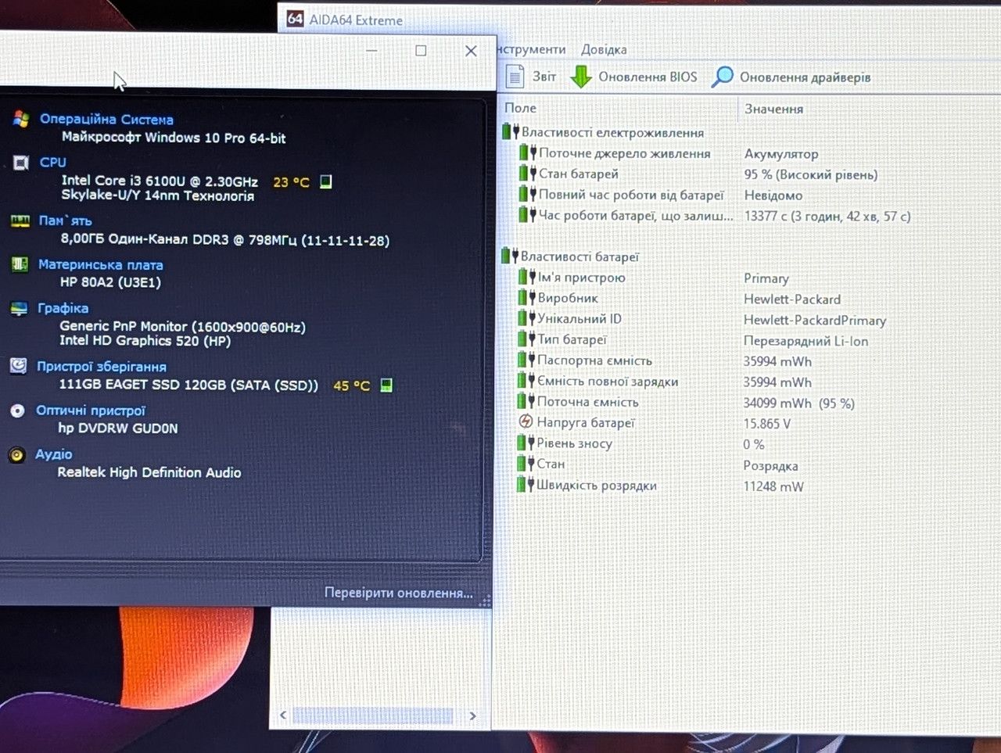Image resolution: width=1001 pixels, height=753 pixels.
Task: Select the Windows logo next to Операційна Система
Action: [21, 119]
